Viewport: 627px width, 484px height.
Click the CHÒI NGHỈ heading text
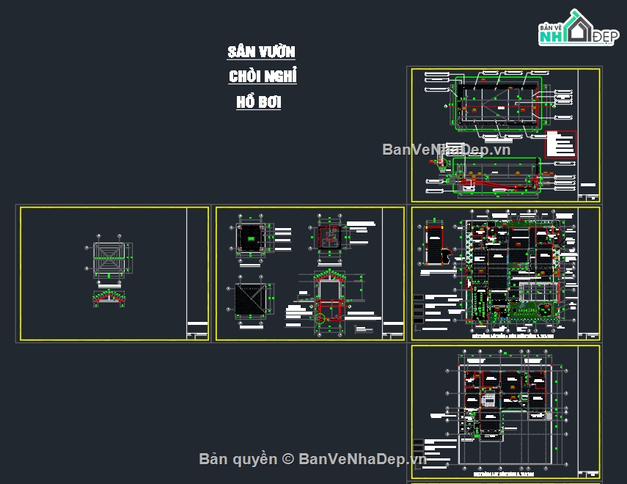coord(263,76)
